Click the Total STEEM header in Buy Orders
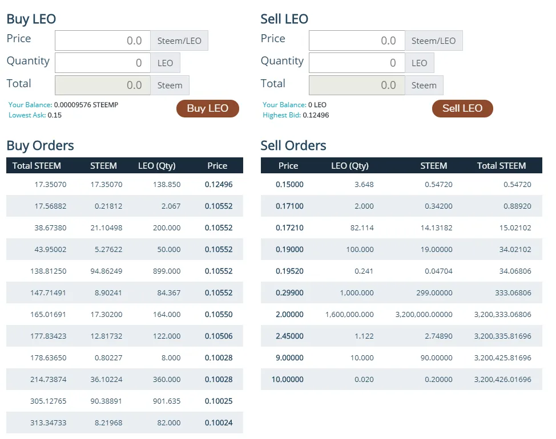The image size is (556, 439). 37,166
